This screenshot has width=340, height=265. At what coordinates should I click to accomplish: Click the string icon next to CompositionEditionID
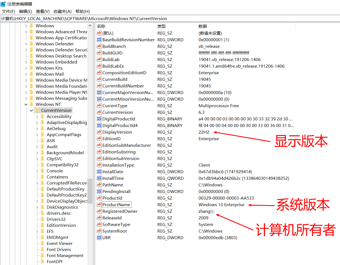99,73
